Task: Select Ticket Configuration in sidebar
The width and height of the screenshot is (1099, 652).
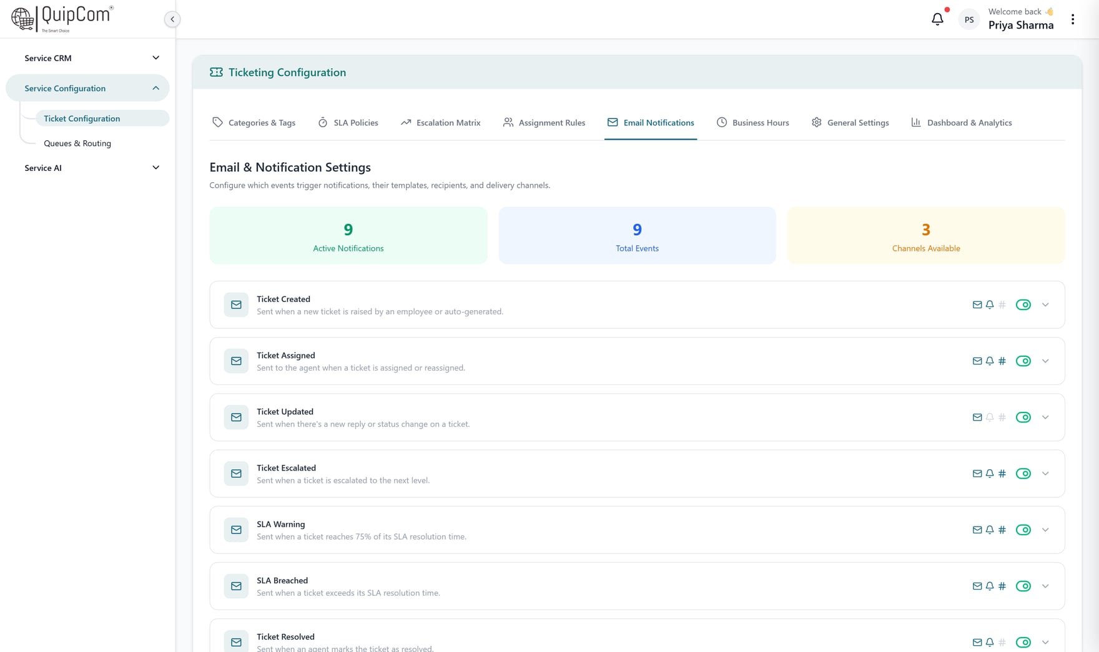Action: (x=102, y=119)
